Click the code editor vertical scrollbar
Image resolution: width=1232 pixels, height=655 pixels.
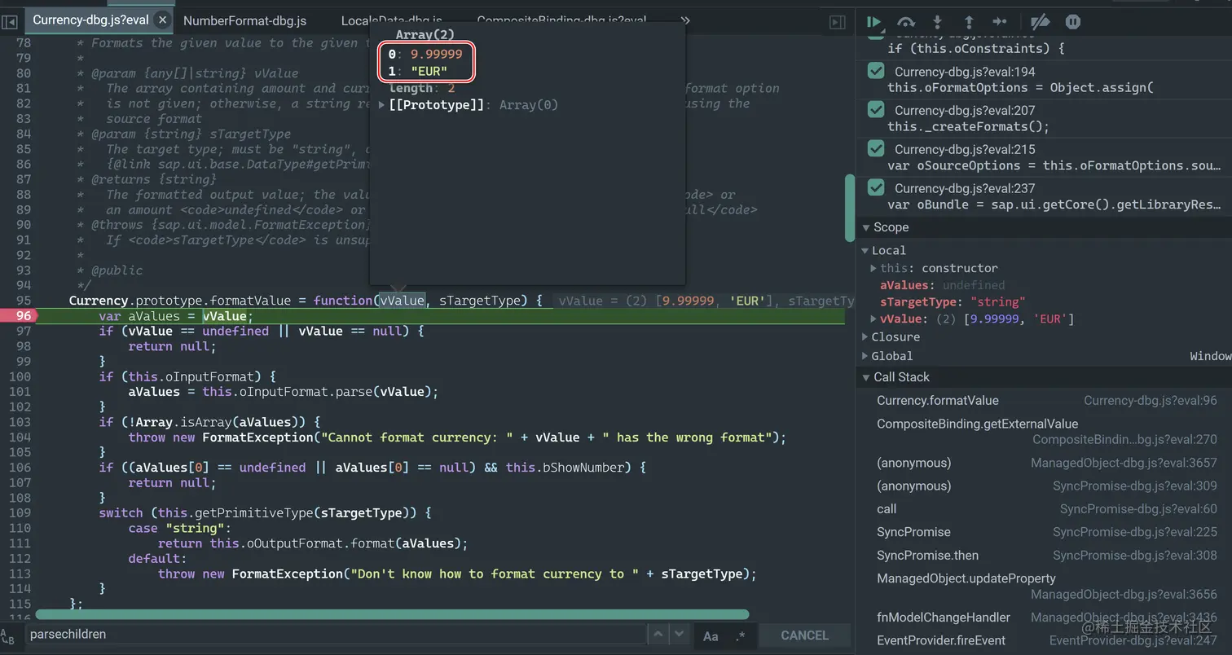coord(850,208)
